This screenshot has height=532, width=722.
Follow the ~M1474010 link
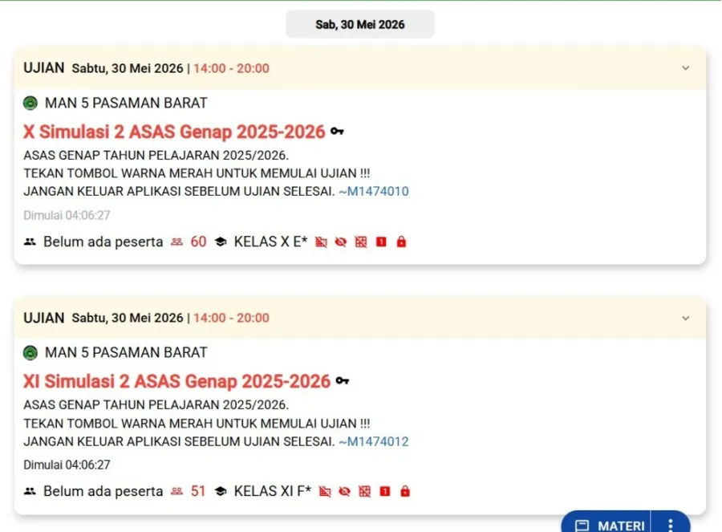tap(373, 191)
